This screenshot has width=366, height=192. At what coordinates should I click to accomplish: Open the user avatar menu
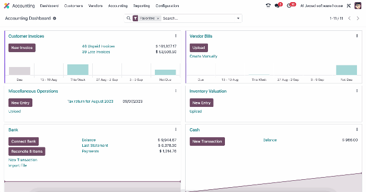pos(358,6)
